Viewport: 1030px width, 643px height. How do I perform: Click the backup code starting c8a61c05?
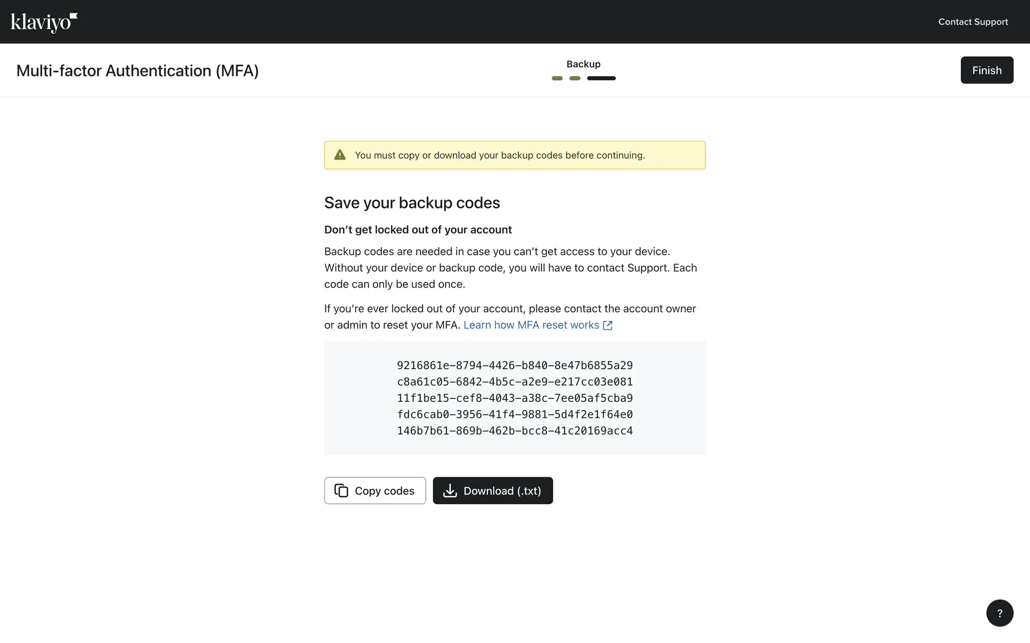pos(514,382)
